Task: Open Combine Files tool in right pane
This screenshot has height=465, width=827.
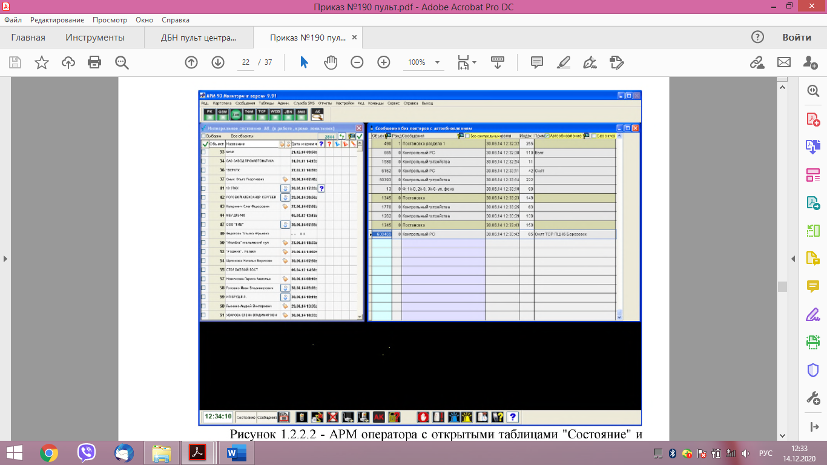Action: click(813, 147)
